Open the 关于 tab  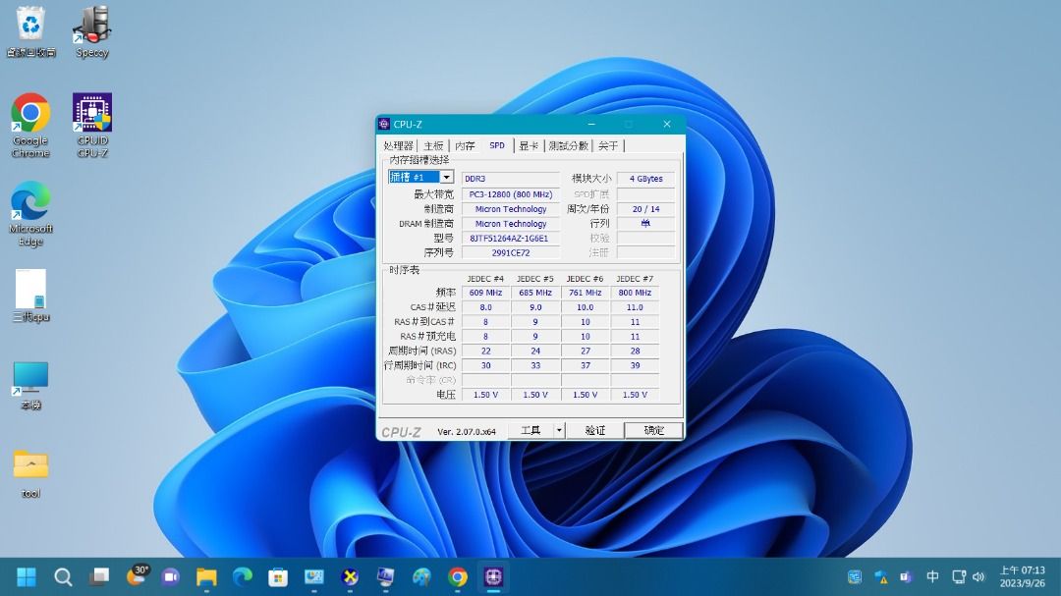coord(608,145)
